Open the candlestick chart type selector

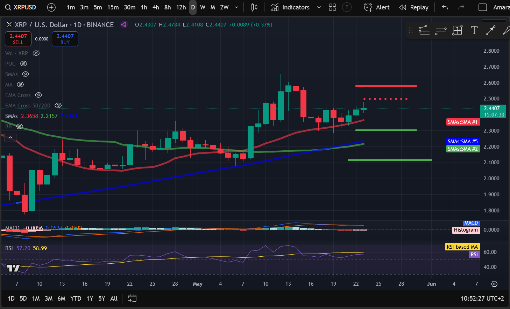[254, 7]
